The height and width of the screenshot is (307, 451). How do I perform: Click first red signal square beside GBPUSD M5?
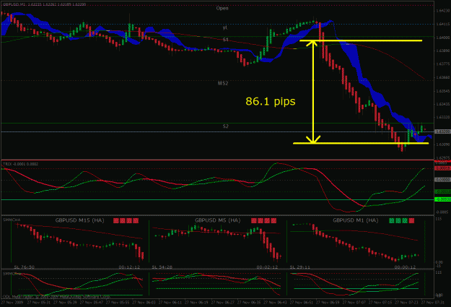pyautogui.click(x=254, y=220)
